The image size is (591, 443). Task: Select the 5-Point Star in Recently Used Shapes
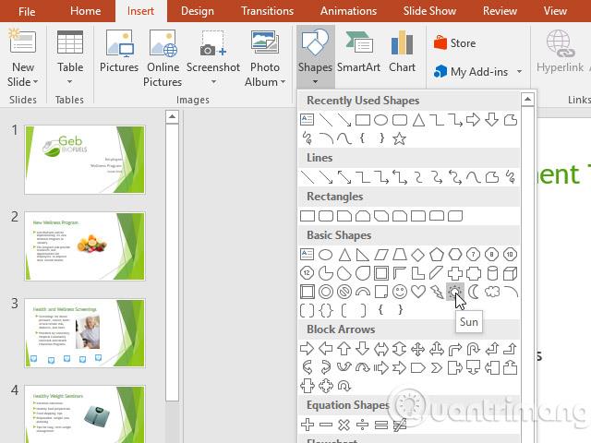click(x=400, y=138)
